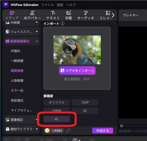Choose 4K resolution
The height and width of the screenshot is (141, 147).
pyautogui.click(x=57, y=119)
